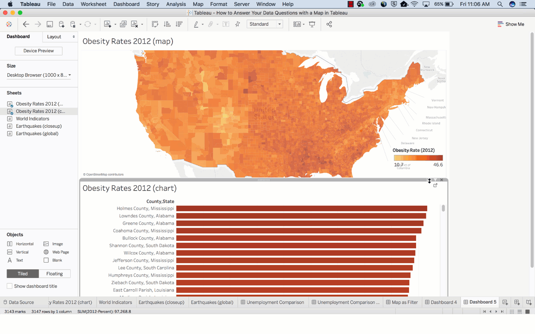Click the Device Preview button
The width and height of the screenshot is (535, 334).
[x=38, y=51]
